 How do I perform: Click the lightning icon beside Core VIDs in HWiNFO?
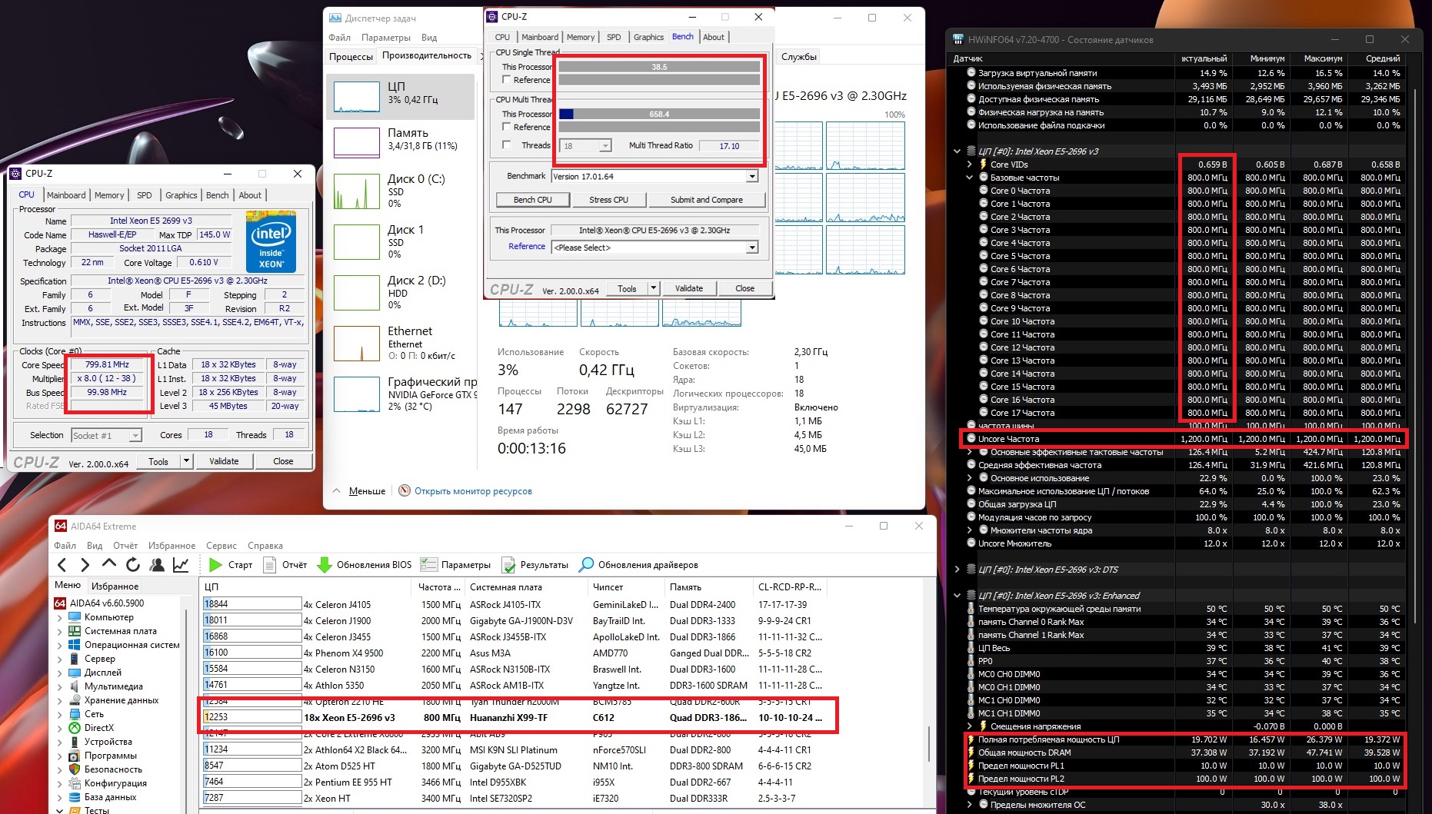tap(983, 164)
